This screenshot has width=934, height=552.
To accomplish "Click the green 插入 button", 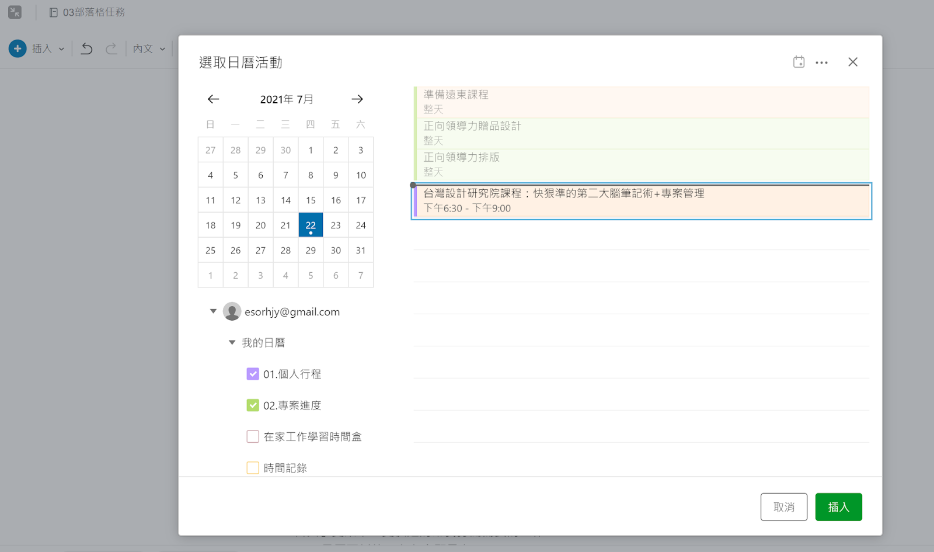I will 839,507.
